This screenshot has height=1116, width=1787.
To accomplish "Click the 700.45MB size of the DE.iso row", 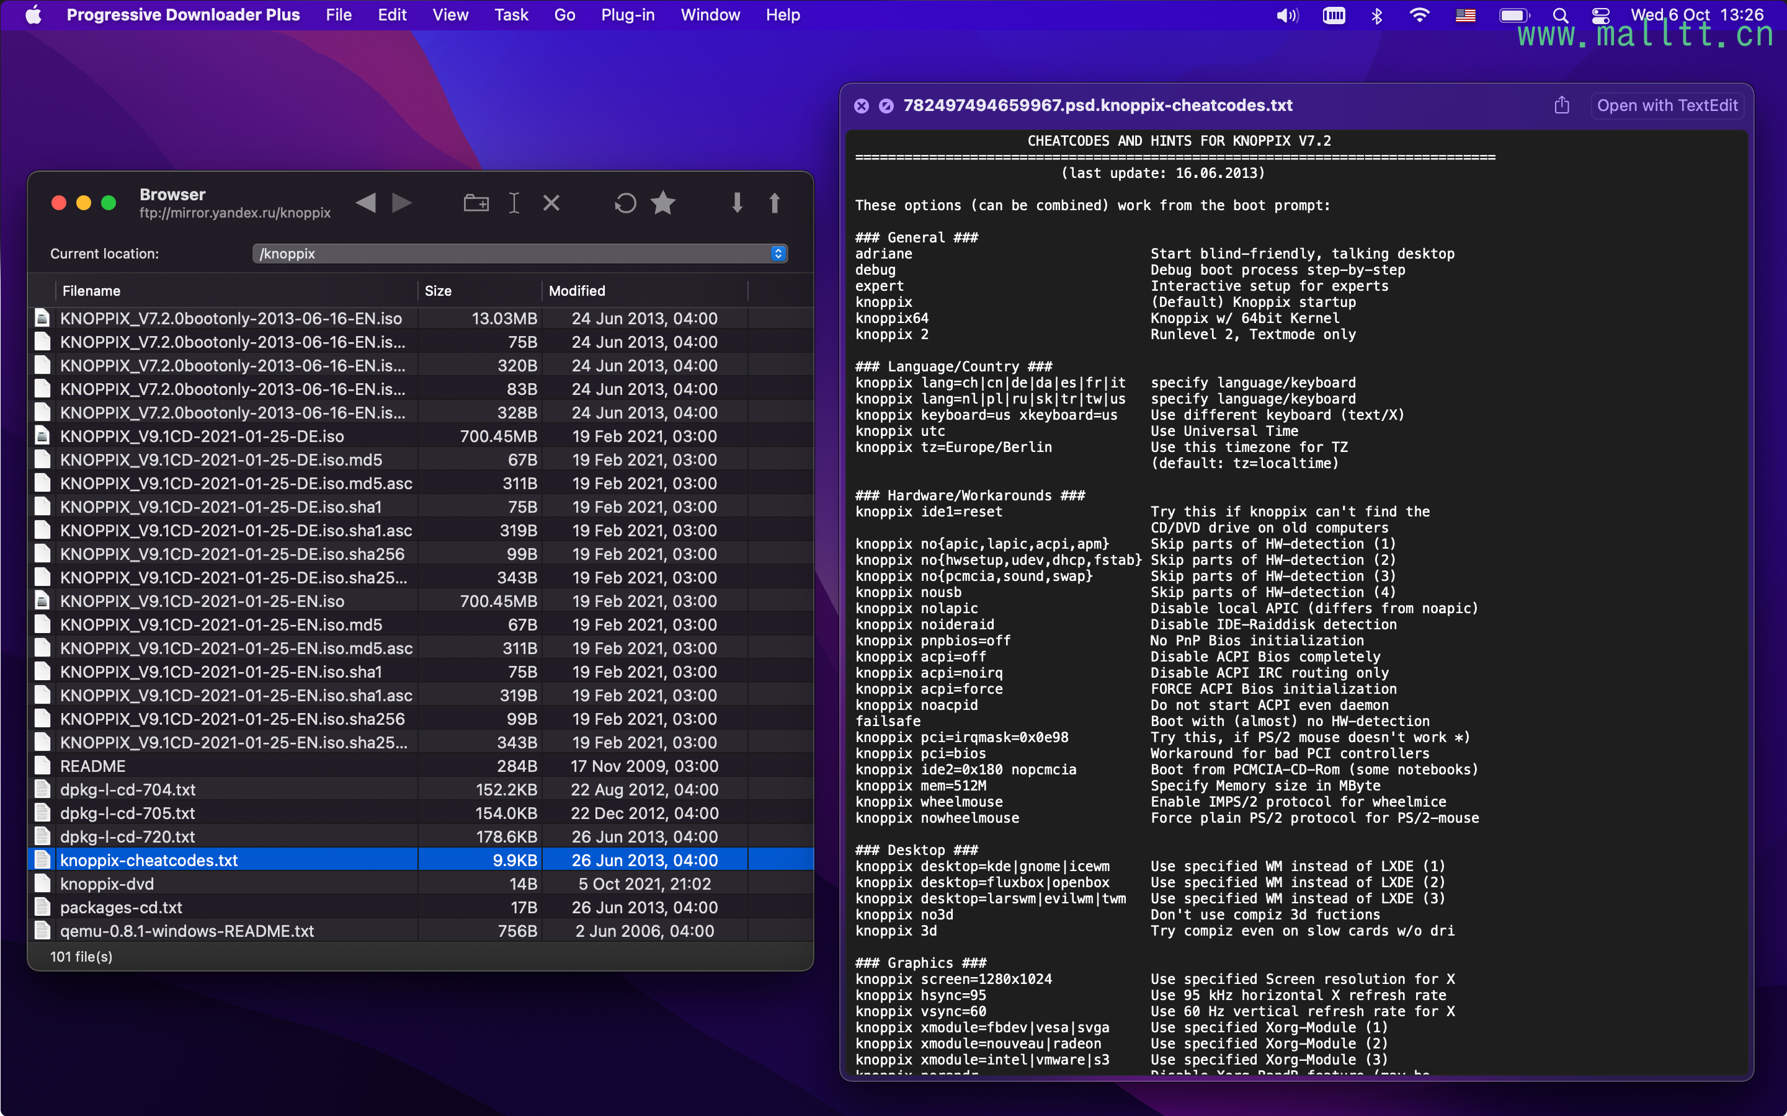I will pyautogui.click(x=499, y=436).
